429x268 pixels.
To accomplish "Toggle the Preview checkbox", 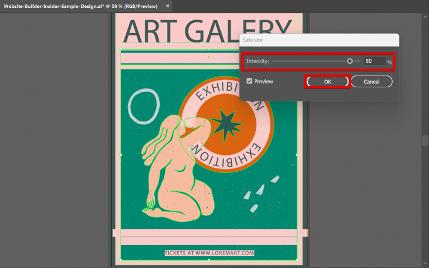I will [x=249, y=82].
